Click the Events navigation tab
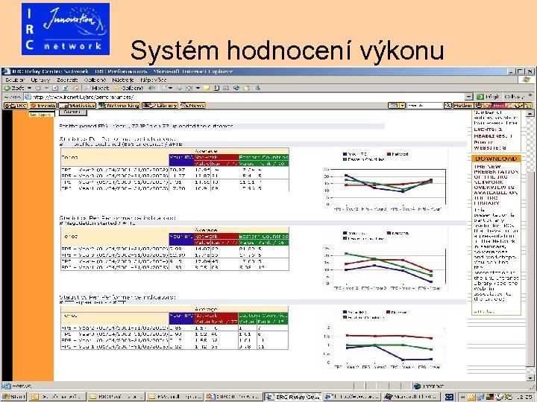537x402 pixels. click(43, 105)
